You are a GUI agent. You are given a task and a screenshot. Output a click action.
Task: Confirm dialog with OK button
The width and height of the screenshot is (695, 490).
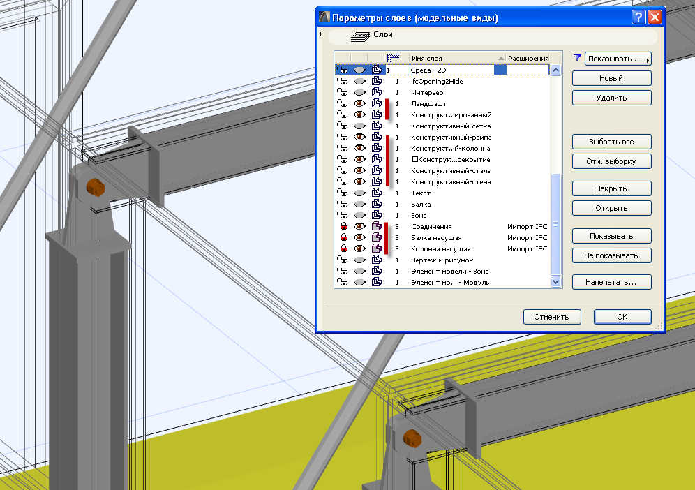pos(622,317)
